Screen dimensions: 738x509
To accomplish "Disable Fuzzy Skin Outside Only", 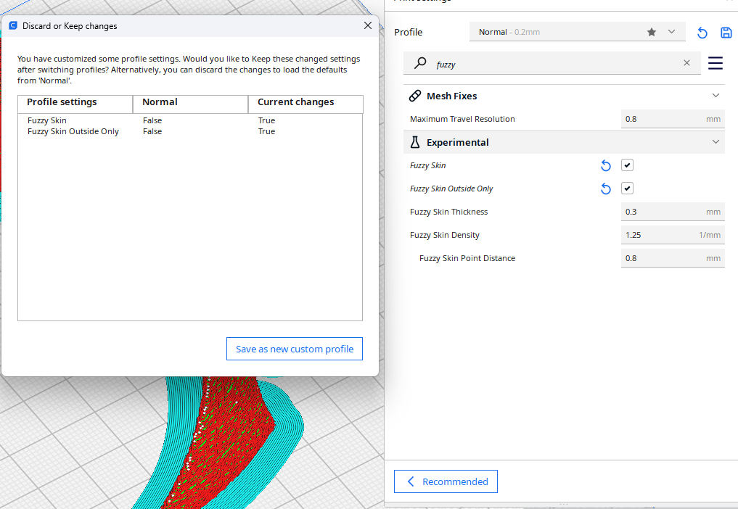I will pyautogui.click(x=627, y=188).
